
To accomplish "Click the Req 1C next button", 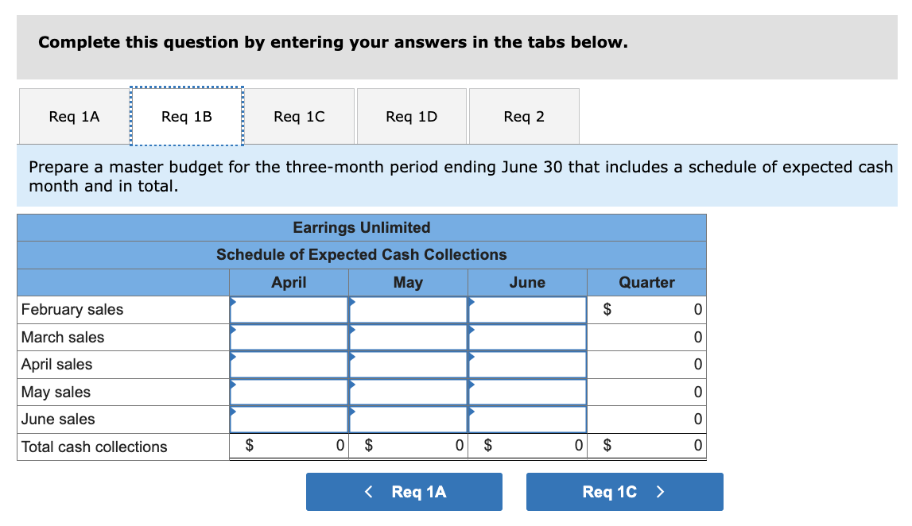I will click(x=624, y=491).
